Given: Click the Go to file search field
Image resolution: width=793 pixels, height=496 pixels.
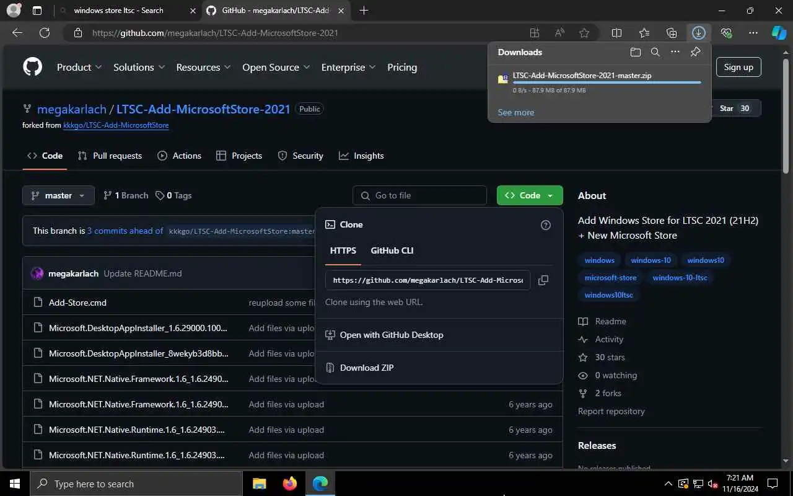Looking at the screenshot, I should tap(419, 195).
